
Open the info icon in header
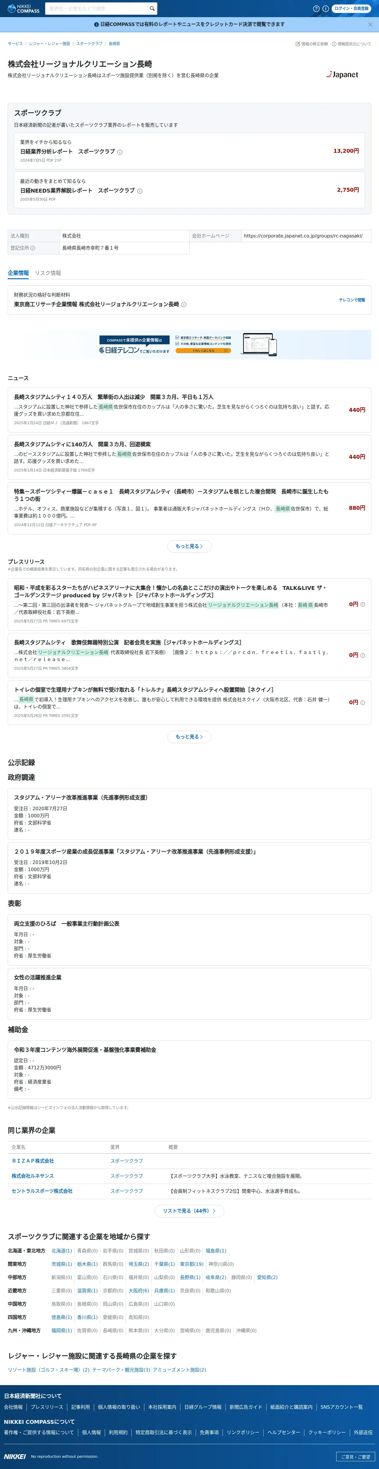326,9
